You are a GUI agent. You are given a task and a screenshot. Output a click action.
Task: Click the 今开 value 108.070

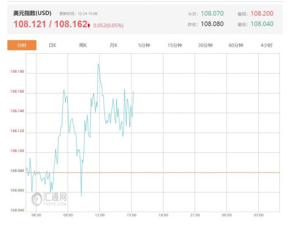212,14
